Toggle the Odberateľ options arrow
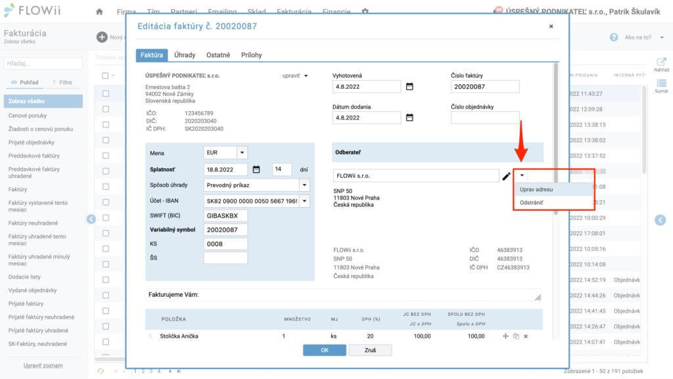This screenshot has width=673, height=379. click(522, 175)
